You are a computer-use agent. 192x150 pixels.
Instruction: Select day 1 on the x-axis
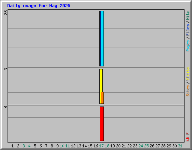12,146
